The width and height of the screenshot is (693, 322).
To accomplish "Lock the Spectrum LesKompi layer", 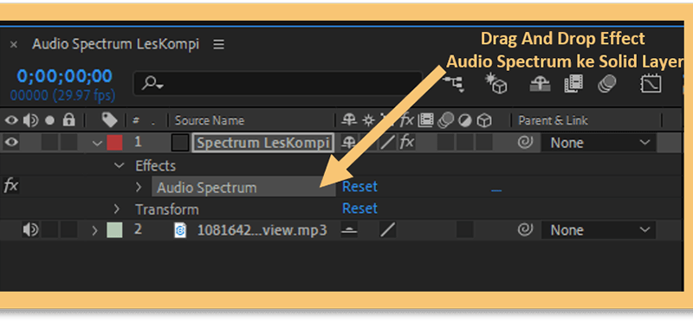I will click(x=69, y=143).
